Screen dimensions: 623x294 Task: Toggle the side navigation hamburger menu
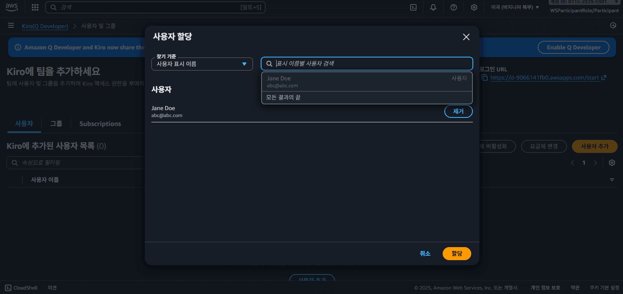tap(11, 26)
